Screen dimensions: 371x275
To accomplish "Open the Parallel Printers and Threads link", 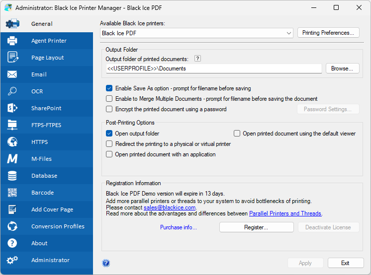I will click(x=285, y=213).
